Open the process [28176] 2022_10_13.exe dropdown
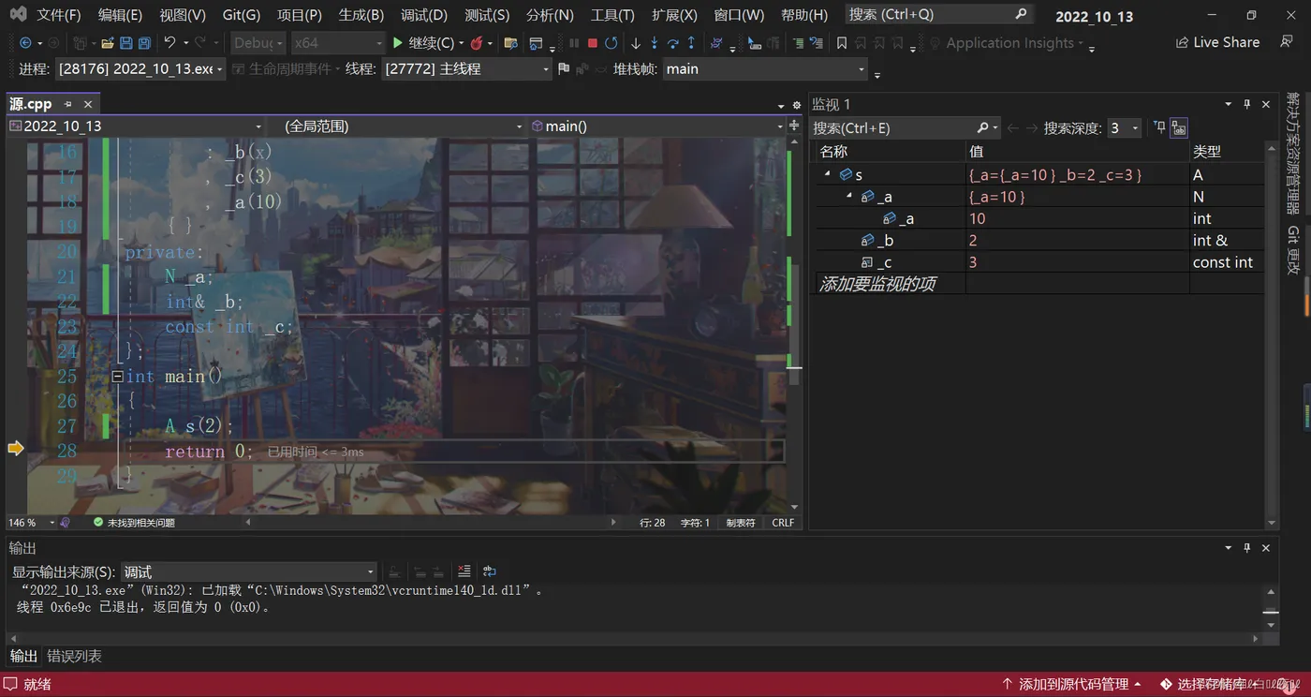 pos(140,69)
